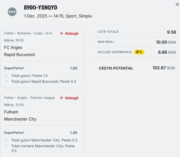This screenshot has width=180, height=157.
Task: Click the plus icon for Fulham match
Action: pos(61,98)
